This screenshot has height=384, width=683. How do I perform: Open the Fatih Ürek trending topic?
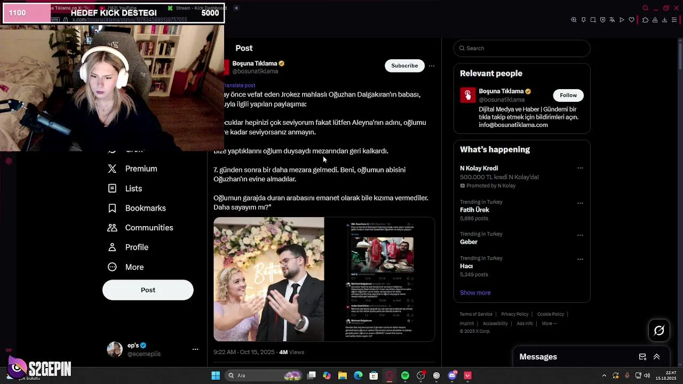474,210
